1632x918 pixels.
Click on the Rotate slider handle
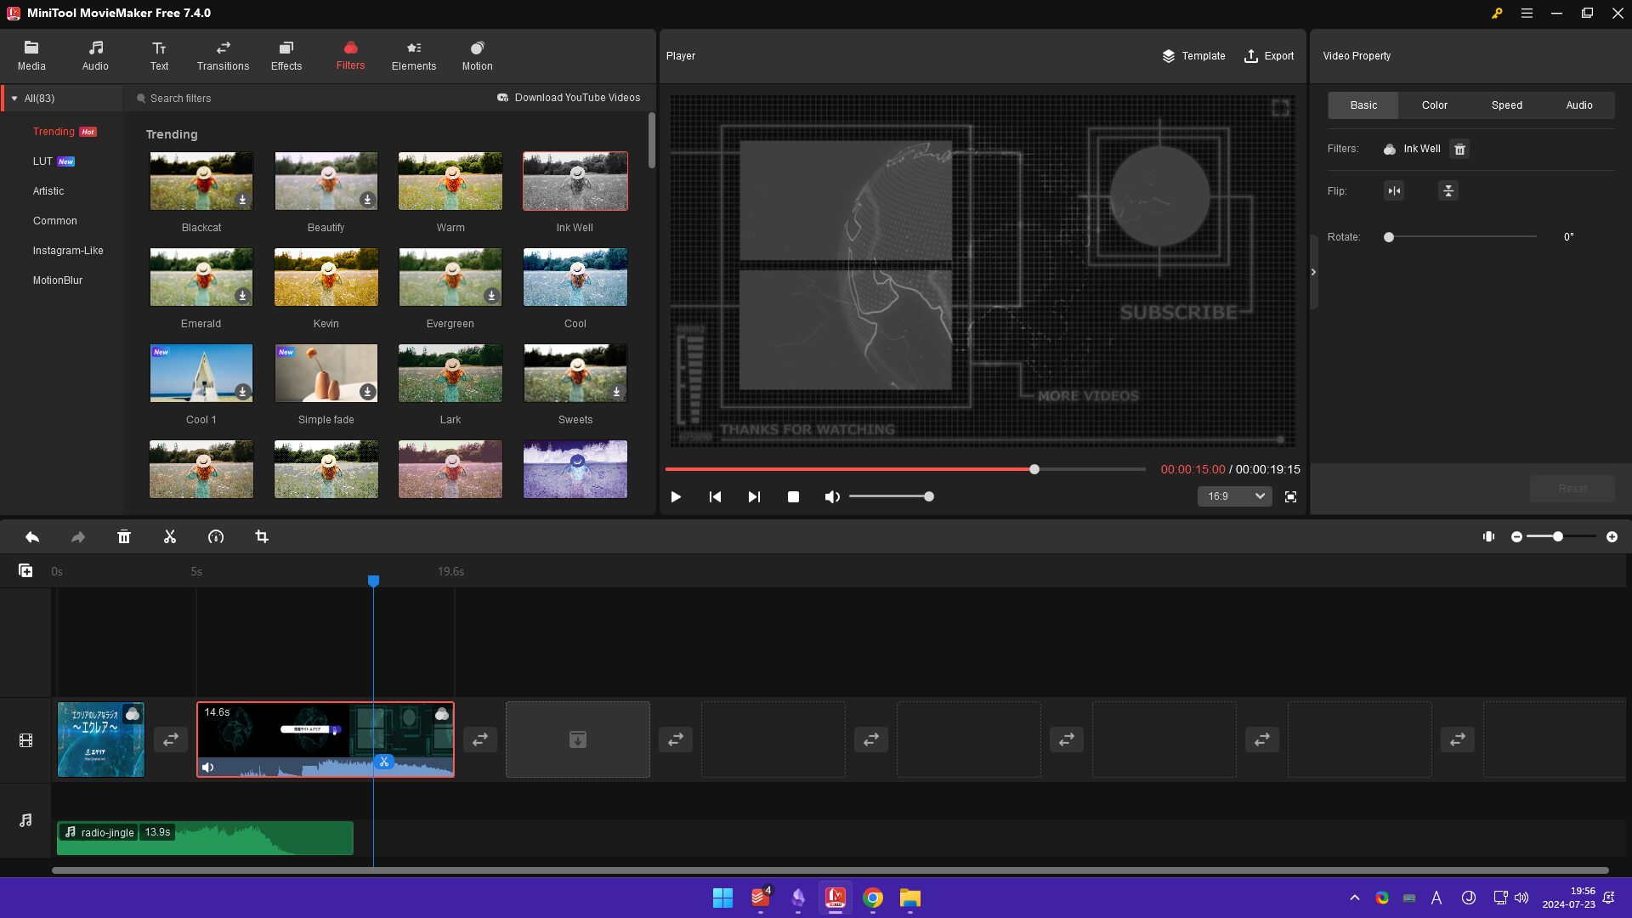point(1389,237)
